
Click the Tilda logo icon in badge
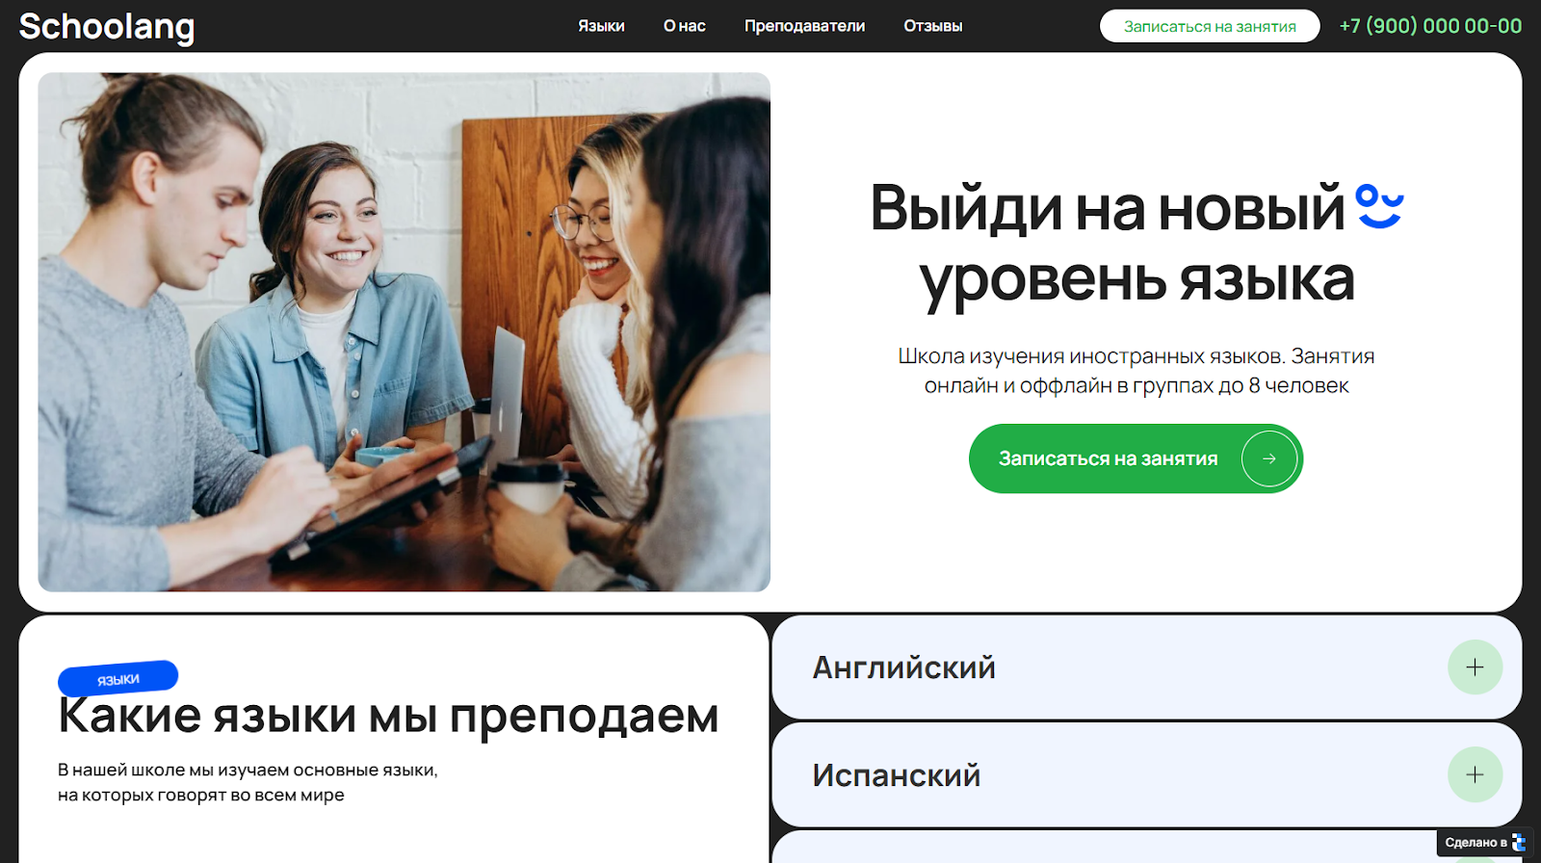pos(1519,843)
